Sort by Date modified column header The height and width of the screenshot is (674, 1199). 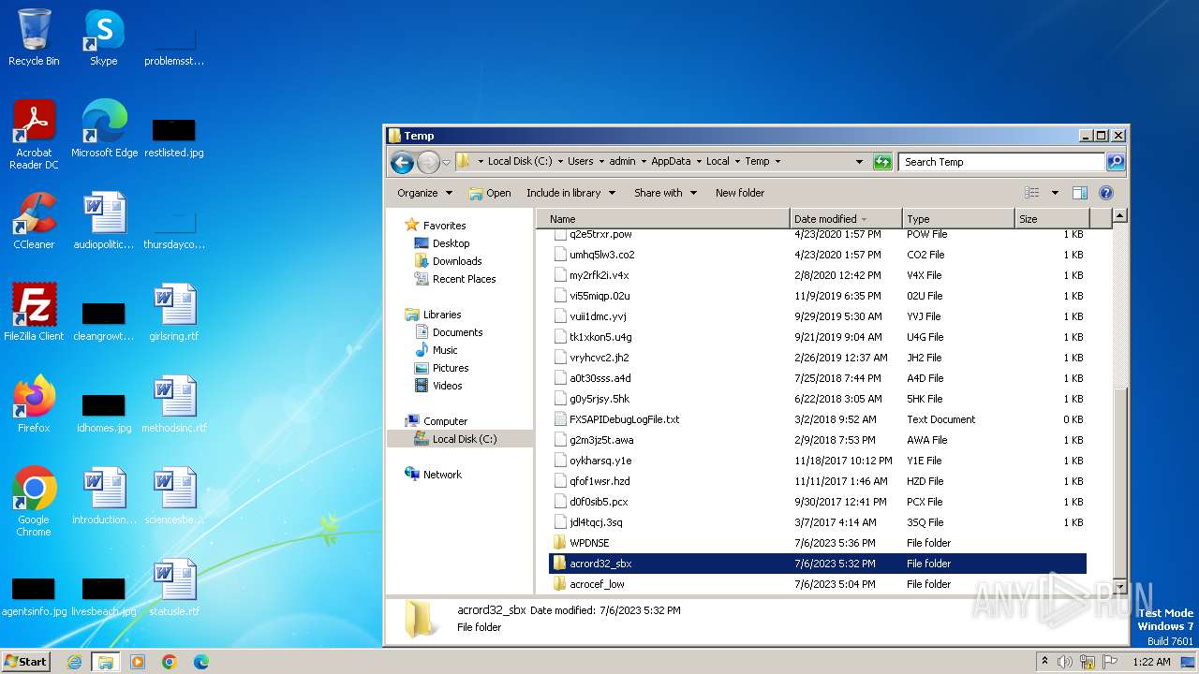point(847,218)
